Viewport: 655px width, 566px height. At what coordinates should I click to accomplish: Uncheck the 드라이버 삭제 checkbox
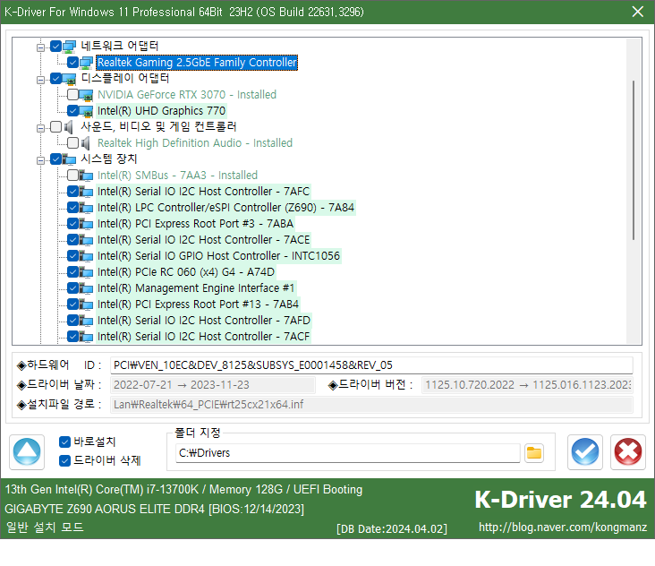pos(64,460)
